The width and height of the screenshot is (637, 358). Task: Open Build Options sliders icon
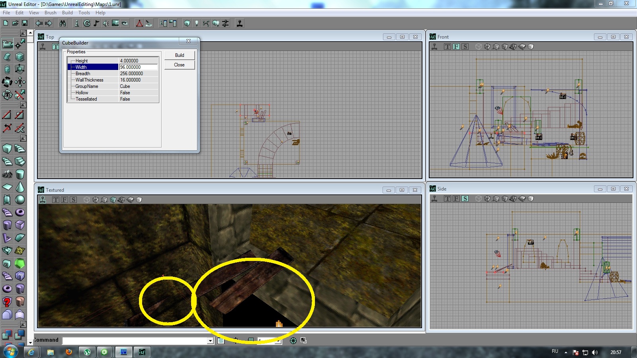(x=225, y=23)
